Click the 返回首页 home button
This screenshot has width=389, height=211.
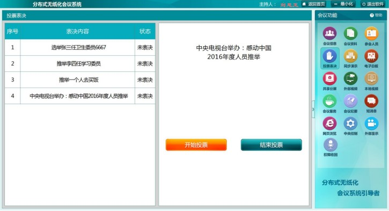313,4
